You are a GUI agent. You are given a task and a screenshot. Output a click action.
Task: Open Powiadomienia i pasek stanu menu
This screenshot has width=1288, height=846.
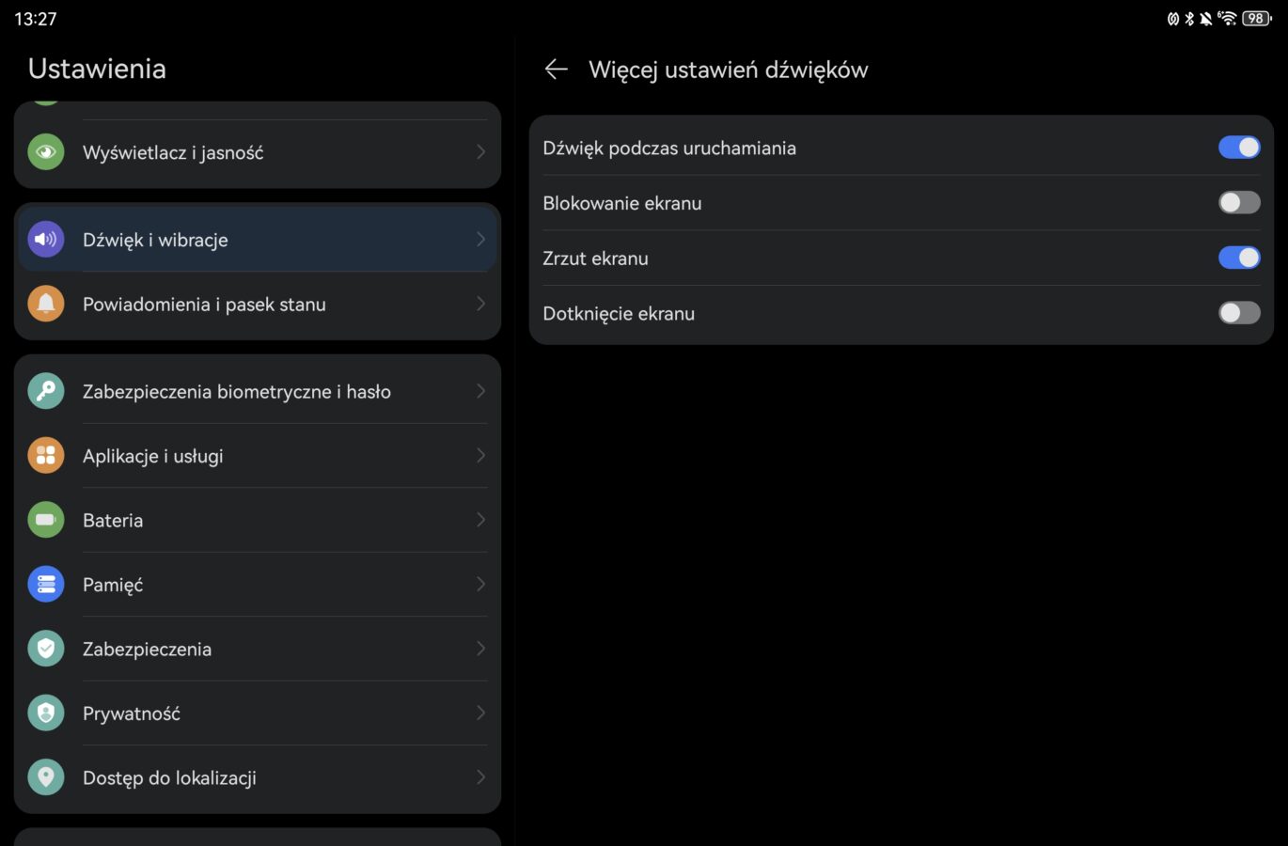coord(204,305)
